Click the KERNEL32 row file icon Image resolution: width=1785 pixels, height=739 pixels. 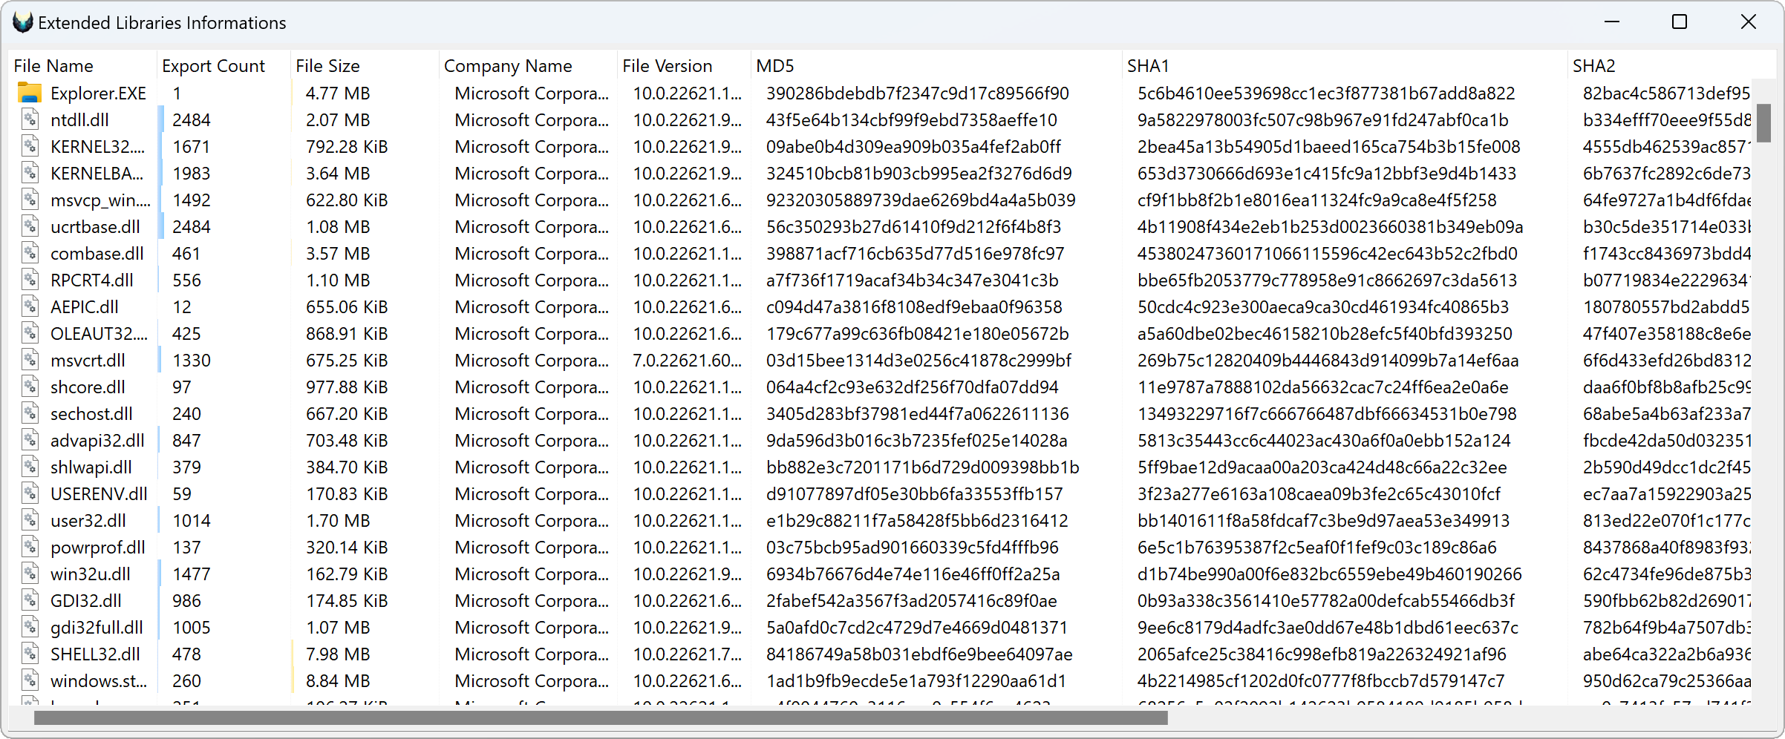30,146
